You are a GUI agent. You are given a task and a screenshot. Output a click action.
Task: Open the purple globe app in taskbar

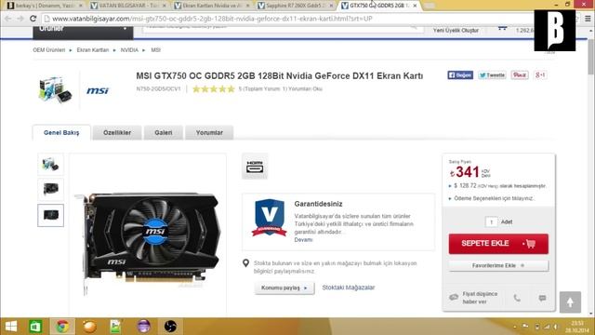[143, 327]
